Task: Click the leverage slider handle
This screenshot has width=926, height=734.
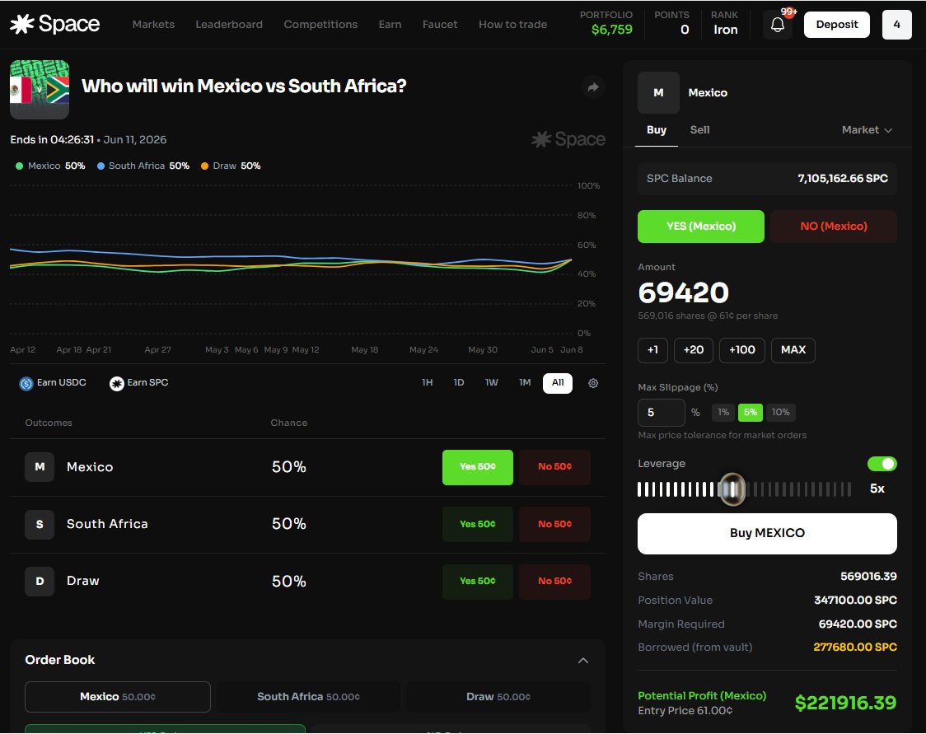Action: coord(732,489)
